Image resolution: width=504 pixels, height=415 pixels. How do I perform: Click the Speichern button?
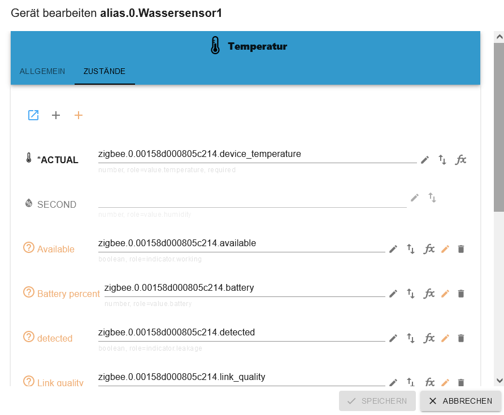click(x=377, y=401)
